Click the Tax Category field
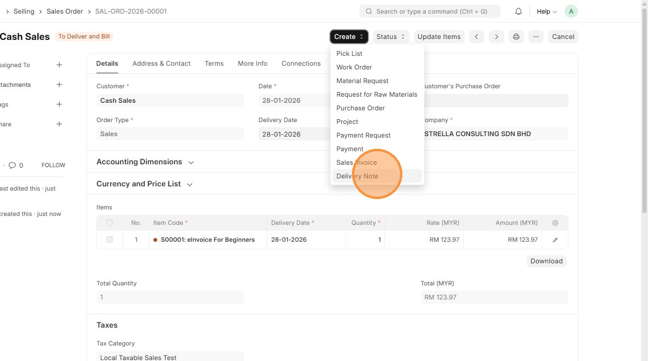This screenshot has width=648, height=361. click(170, 356)
